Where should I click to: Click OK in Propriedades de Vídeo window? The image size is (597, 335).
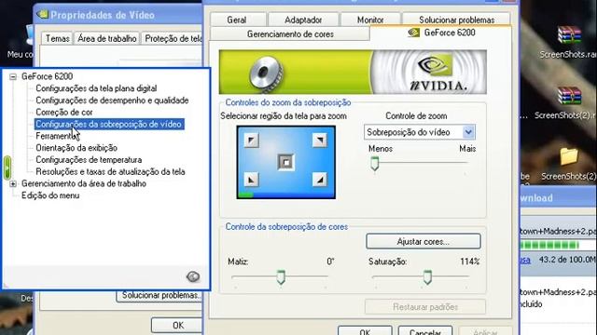[177, 325]
